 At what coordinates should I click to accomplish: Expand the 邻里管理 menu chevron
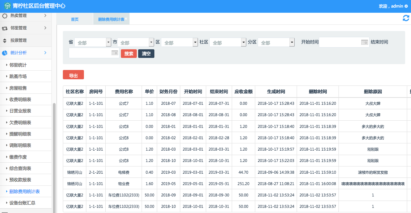tap(45, 28)
